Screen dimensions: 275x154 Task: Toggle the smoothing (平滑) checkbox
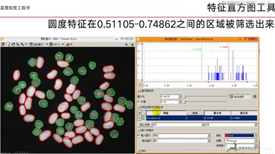click(138, 102)
